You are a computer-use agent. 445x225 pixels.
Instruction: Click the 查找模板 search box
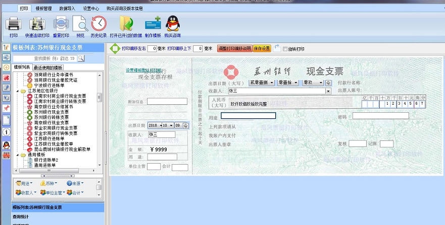click(x=45, y=58)
